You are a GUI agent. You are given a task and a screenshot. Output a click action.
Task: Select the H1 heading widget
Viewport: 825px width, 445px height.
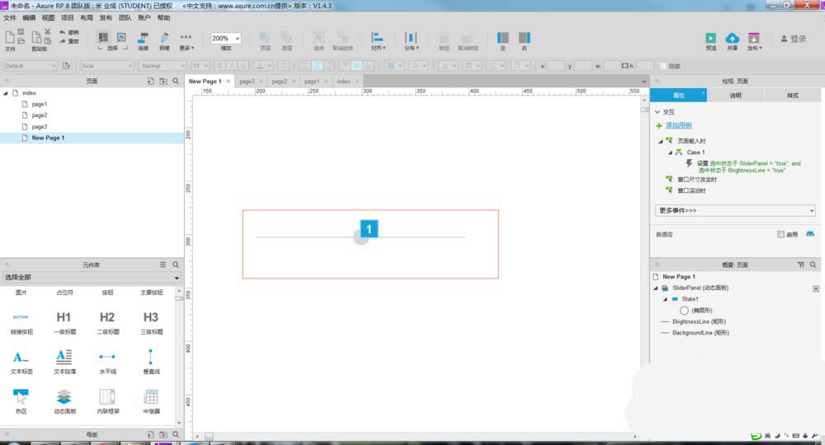(x=64, y=322)
